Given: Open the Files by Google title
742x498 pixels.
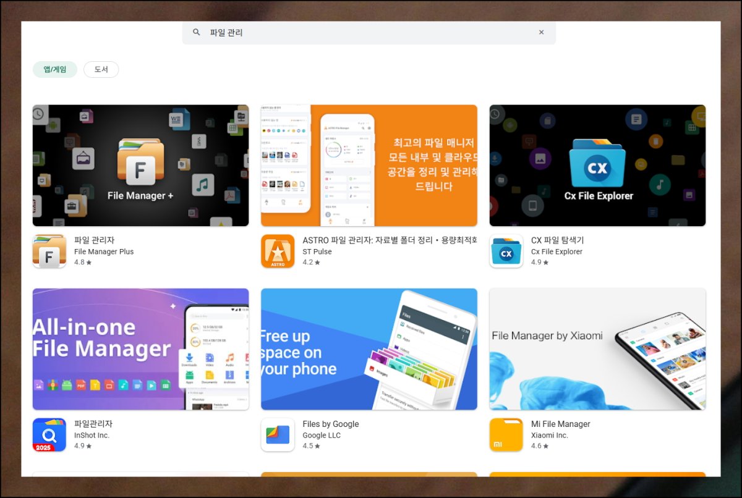Looking at the screenshot, I should (x=331, y=424).
